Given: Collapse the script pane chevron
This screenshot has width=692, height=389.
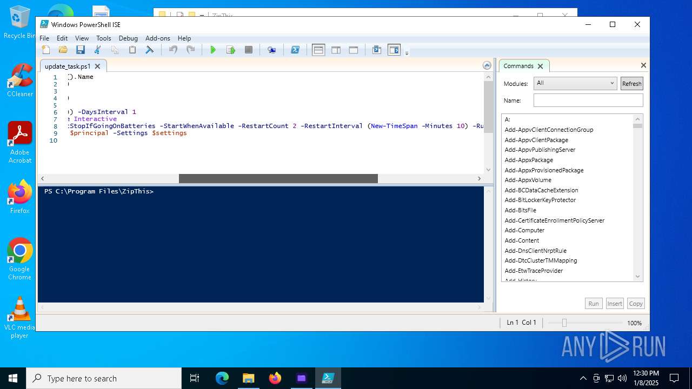Looking at the screenshot, I should 487,65.
